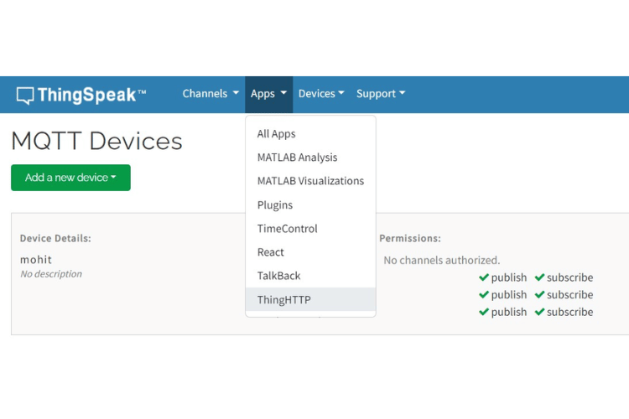
Task: Click the No description text
Action: [x=51, y=274]
